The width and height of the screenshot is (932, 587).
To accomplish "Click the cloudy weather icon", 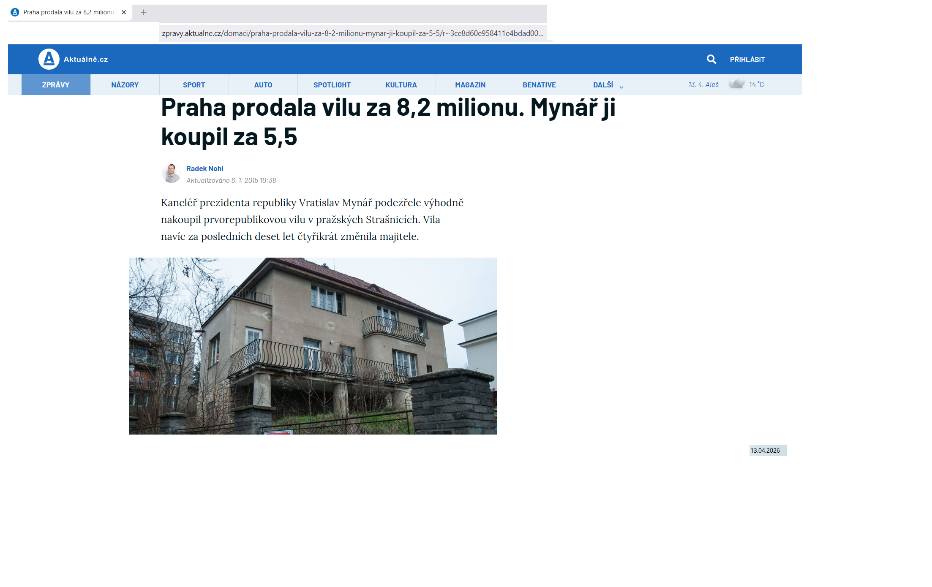I will (736, 84).
